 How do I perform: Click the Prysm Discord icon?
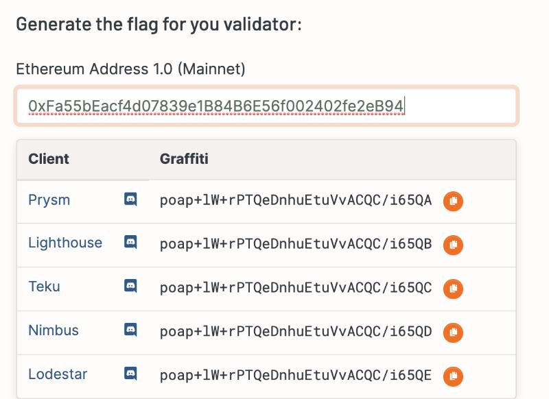click(130, 199)
